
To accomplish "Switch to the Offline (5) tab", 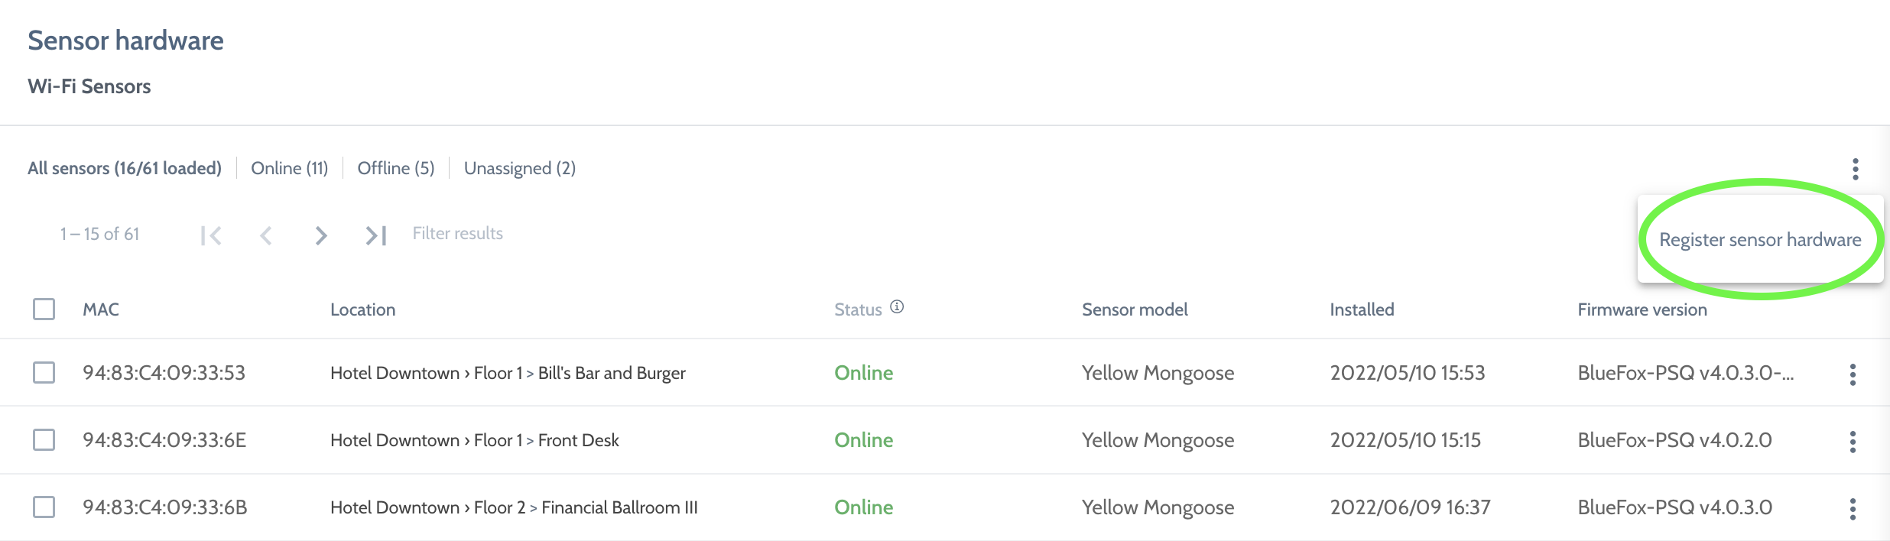I will [x=395, y=168].
